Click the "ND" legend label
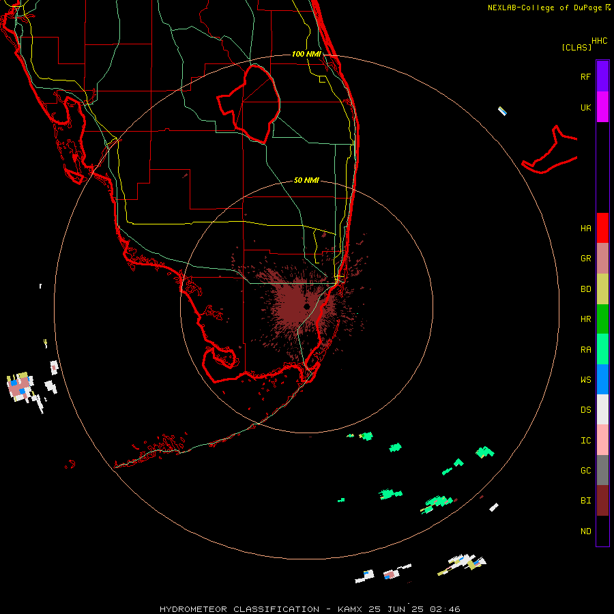The width and height of the screenshot is (614, 614). (x=585, y=531)
